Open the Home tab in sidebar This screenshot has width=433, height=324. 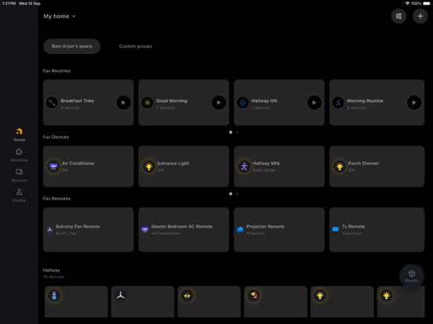click(x=19, y=135)
